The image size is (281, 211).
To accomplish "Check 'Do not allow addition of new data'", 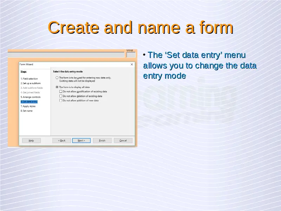I will point(61,101).
